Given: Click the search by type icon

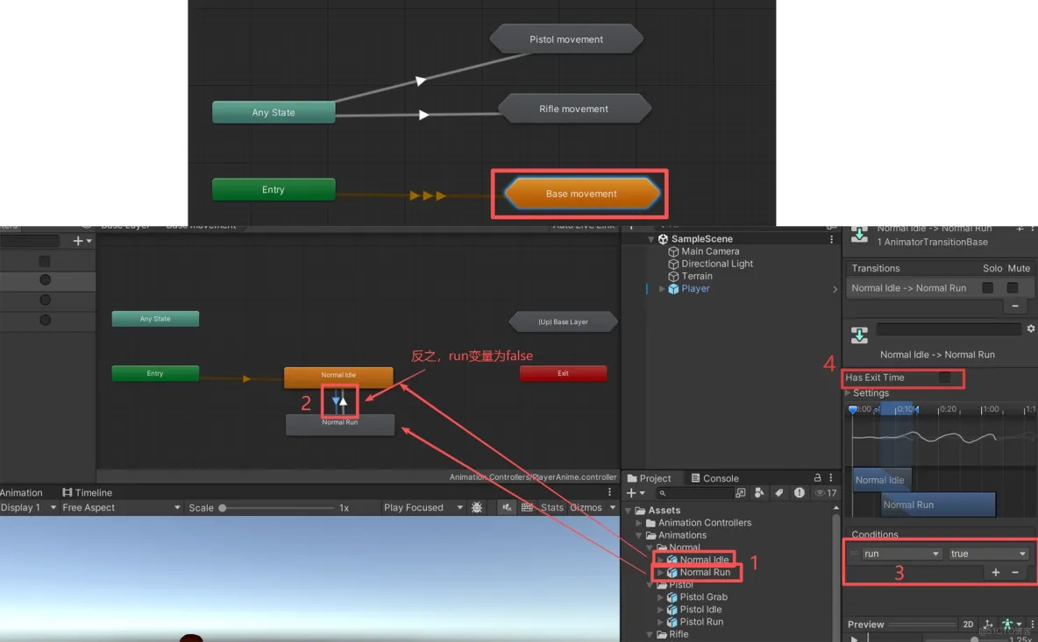Looking at the screenshot, I should [759, 492].
